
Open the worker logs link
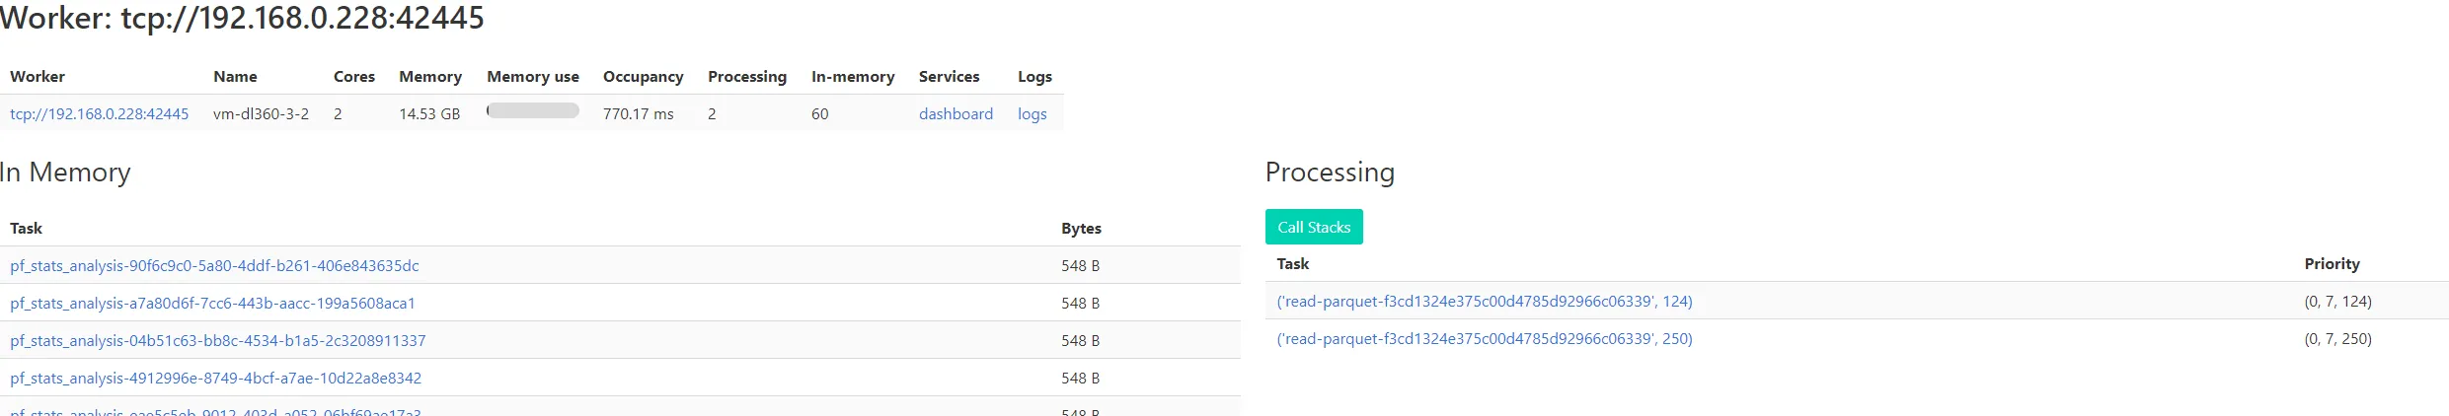click(x=1032, y=114)
